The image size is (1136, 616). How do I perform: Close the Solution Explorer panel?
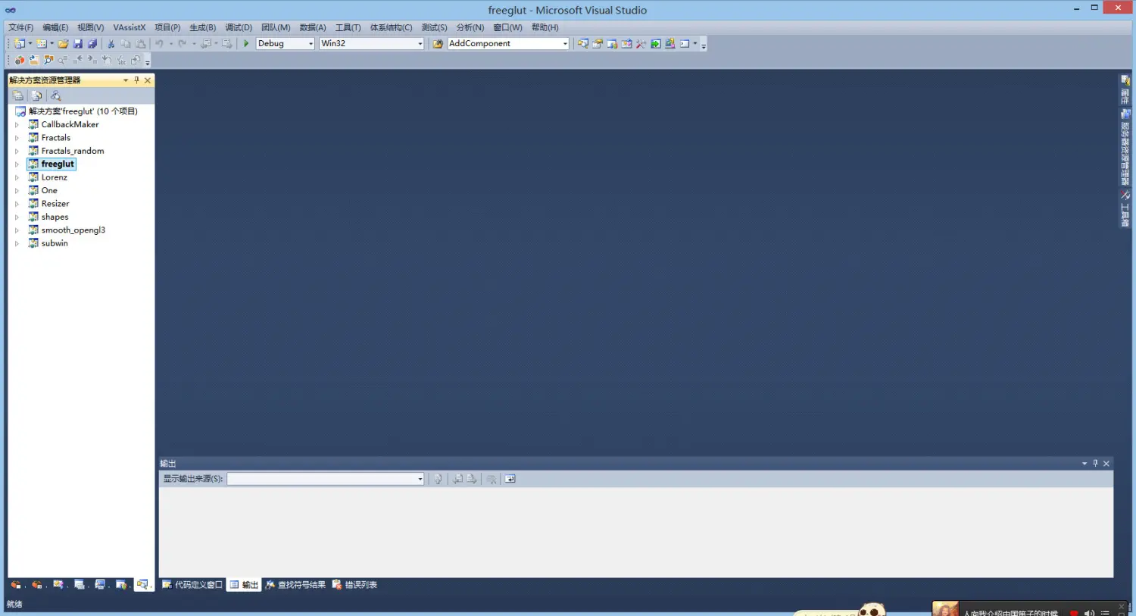[x=148, y=80]
